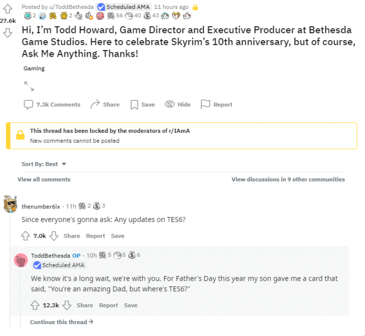
Task: Share the AMA post
Action: pos(105,105)
